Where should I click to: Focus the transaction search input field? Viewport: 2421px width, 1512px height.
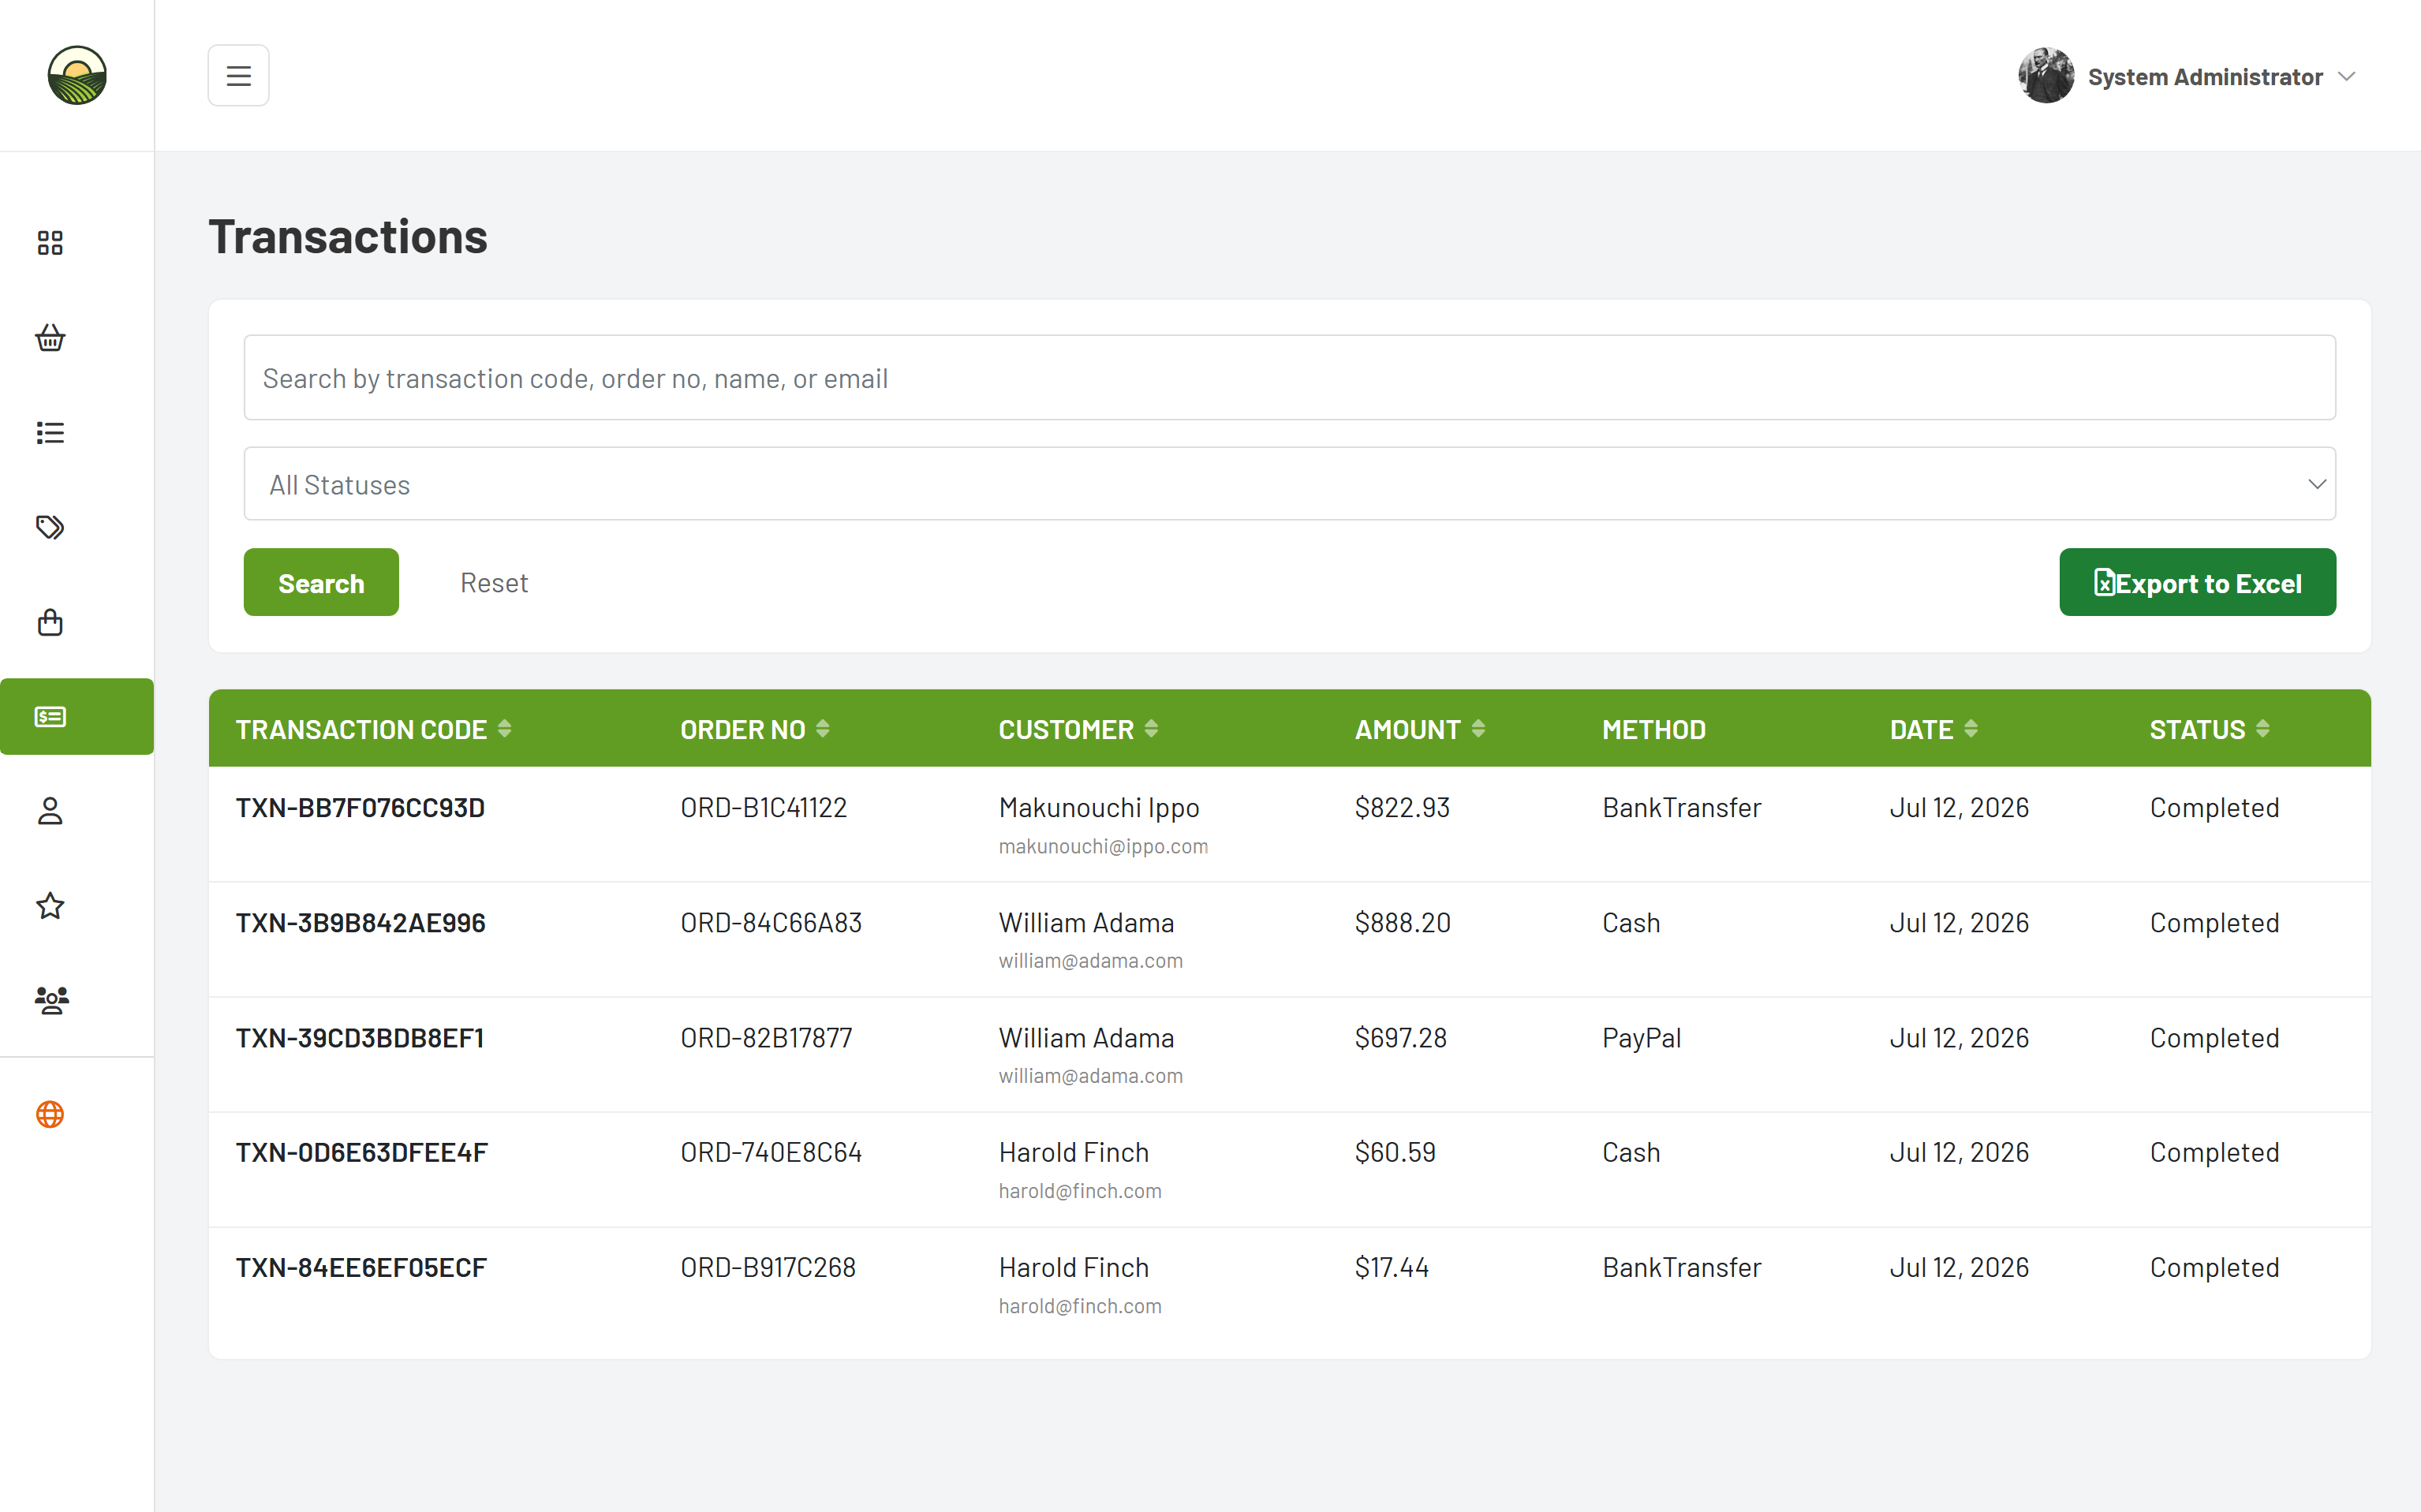1289,378
